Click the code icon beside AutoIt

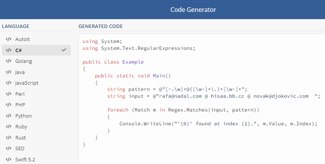8,39
